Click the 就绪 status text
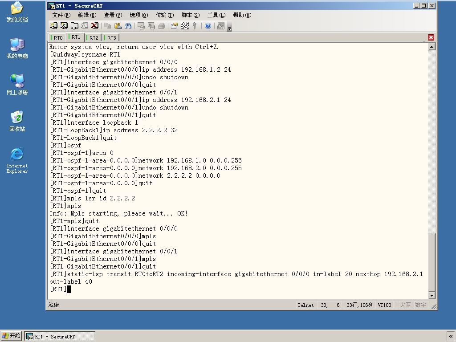 click(53, 305)
